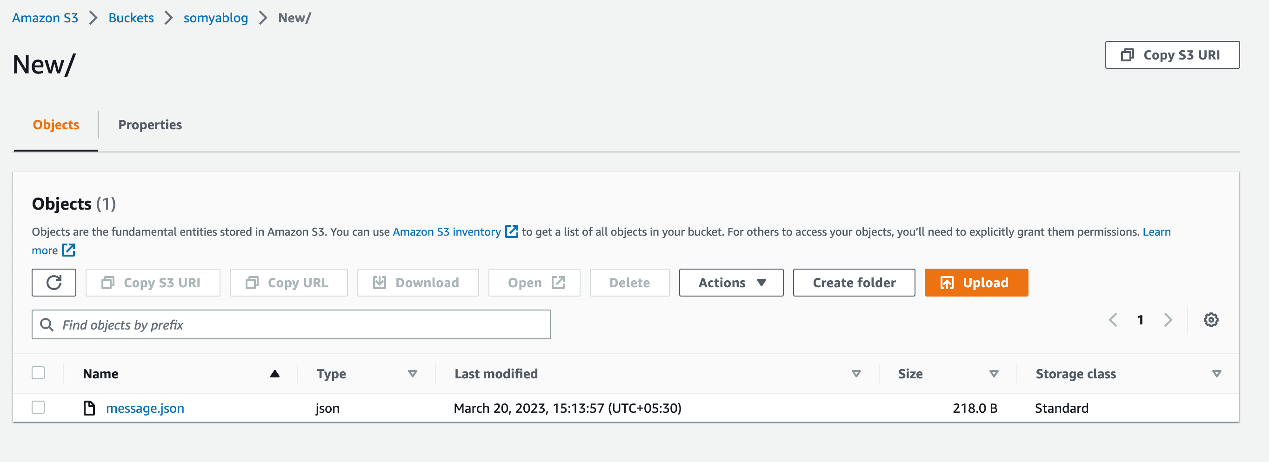Click toolbar Copy S3 URI button

[153, 283]
